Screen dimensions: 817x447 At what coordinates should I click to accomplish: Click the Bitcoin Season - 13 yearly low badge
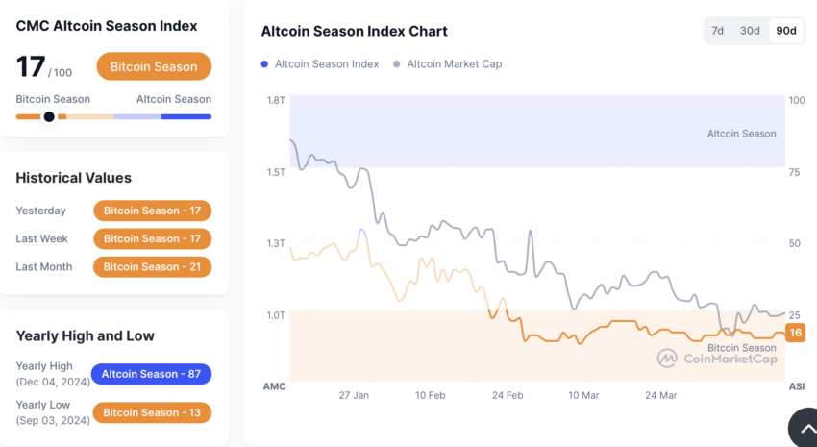[152, 412]
